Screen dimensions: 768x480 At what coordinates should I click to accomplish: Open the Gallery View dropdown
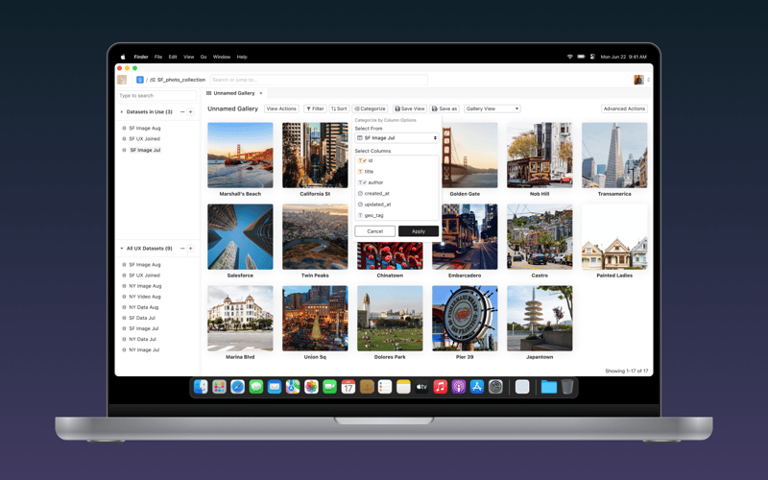click(x=492, y=108)
